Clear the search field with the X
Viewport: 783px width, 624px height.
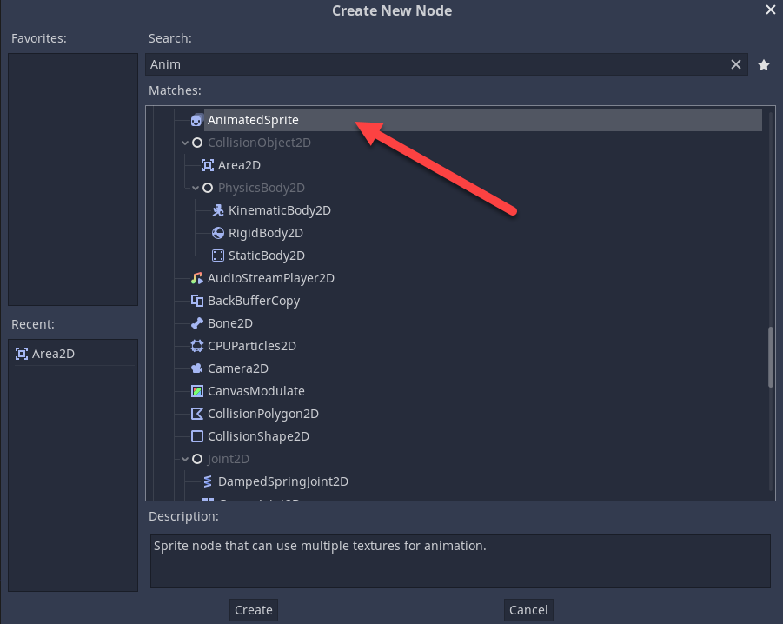[736, 64]
